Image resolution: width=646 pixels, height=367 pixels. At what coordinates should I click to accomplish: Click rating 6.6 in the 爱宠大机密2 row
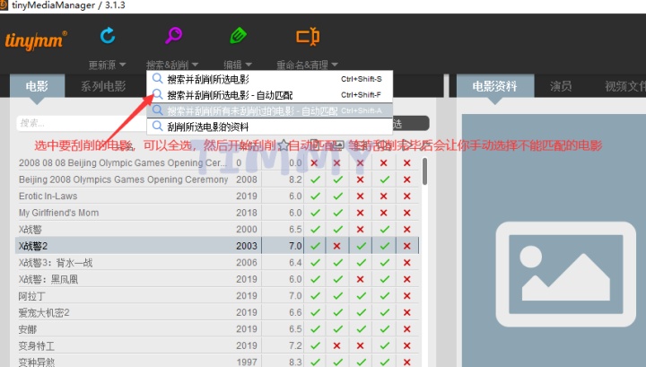295,312
